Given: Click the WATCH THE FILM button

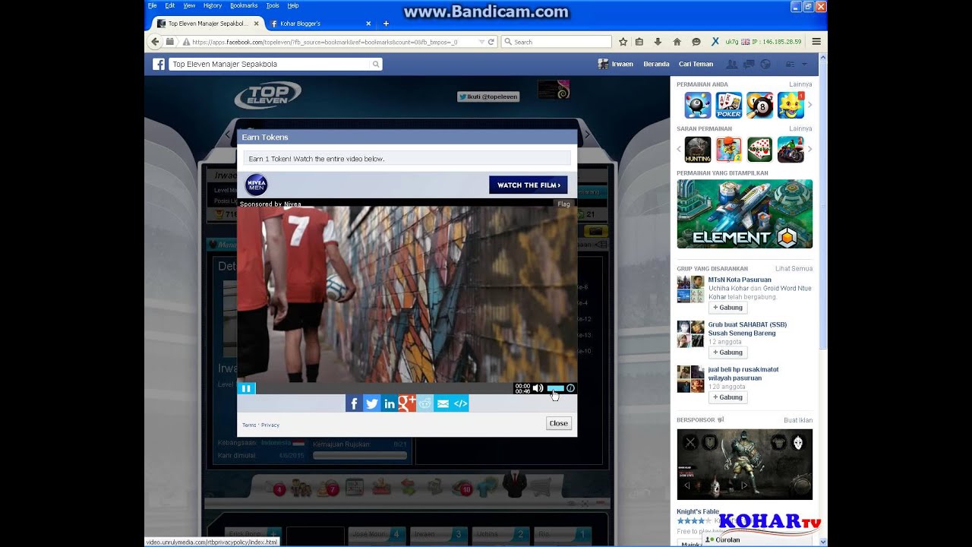Looking at the screenshot, I should click(529, 185).
